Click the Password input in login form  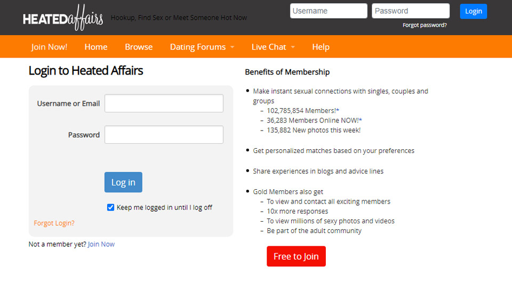[164, 135]
